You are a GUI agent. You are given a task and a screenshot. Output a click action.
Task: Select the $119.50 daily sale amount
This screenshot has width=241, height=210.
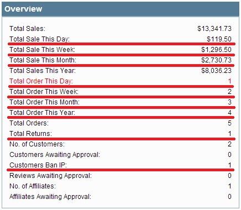tap(219, 39)
